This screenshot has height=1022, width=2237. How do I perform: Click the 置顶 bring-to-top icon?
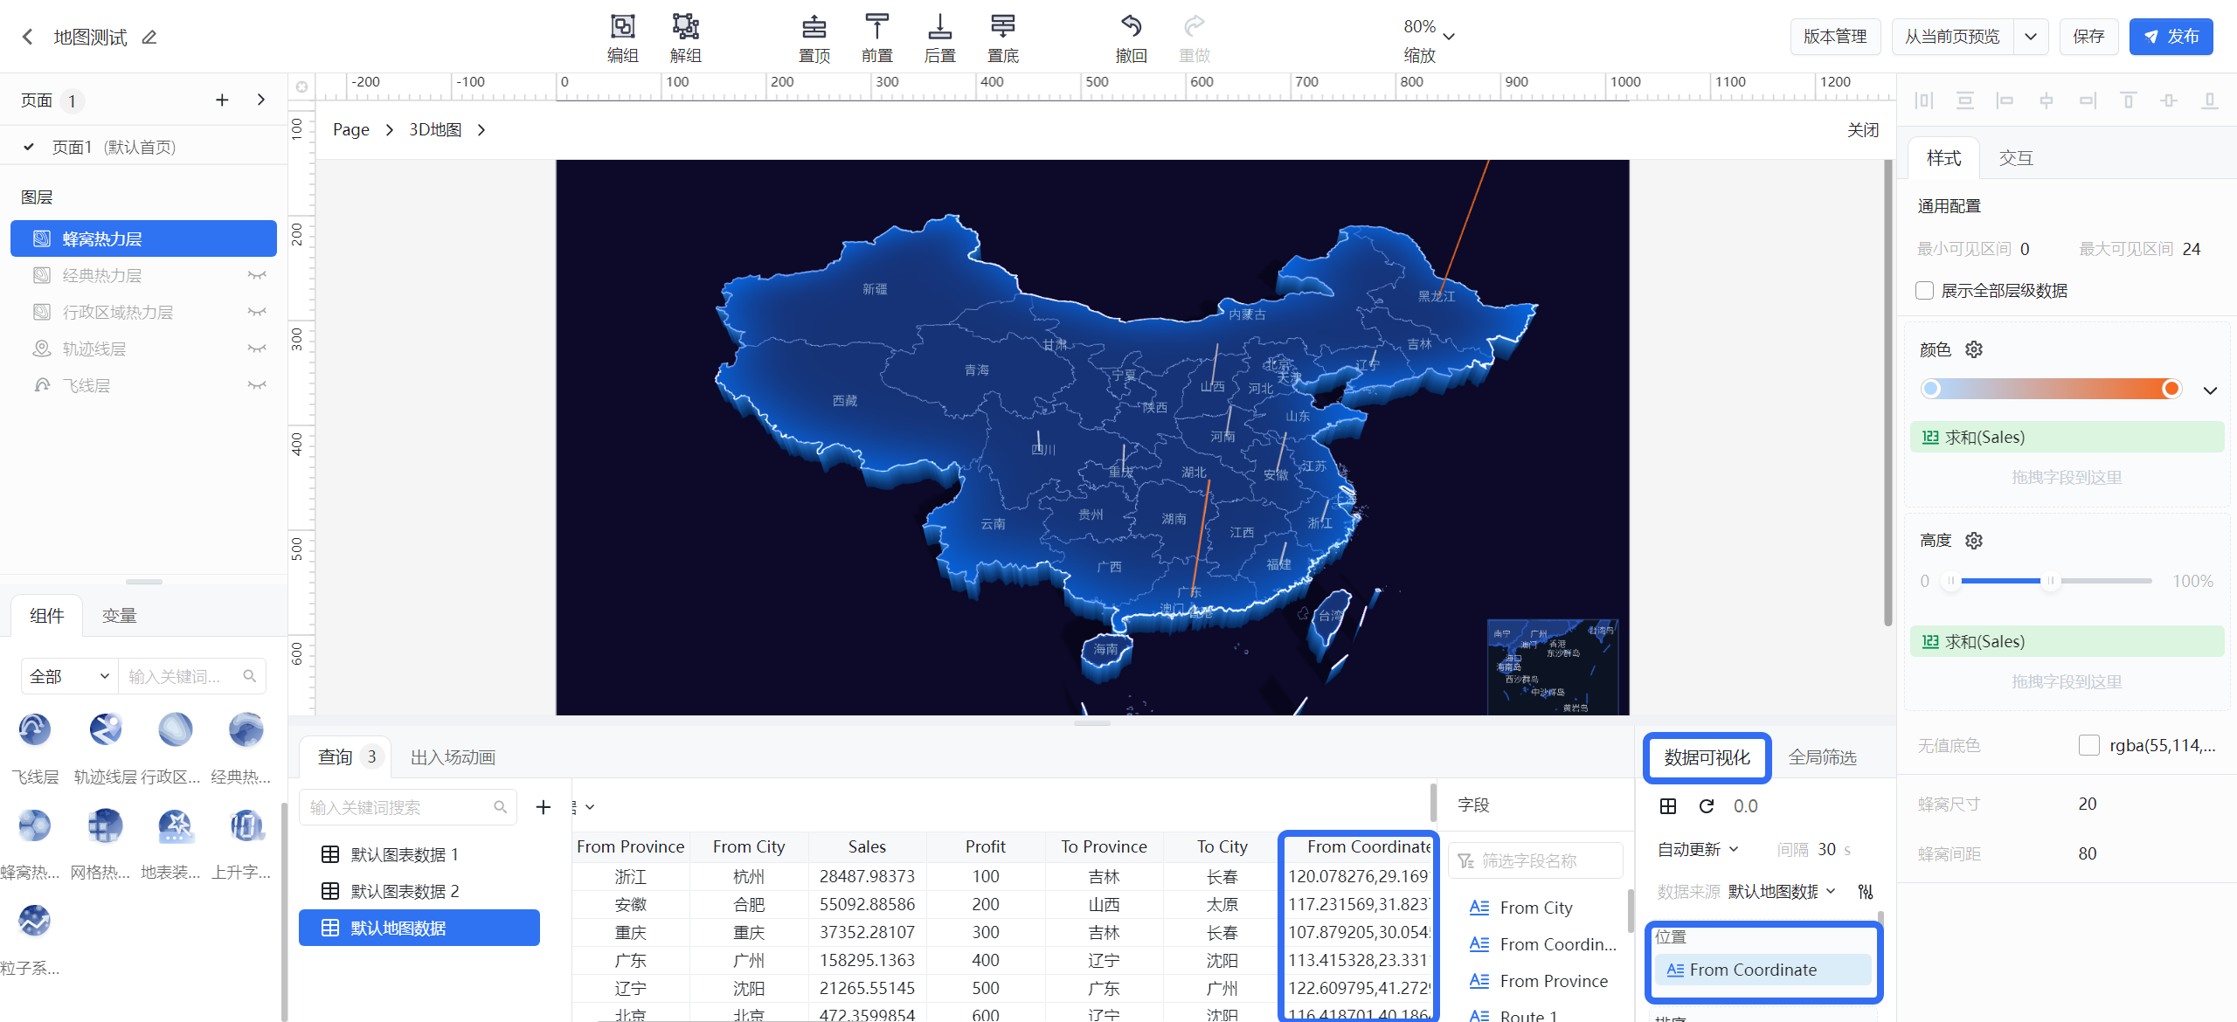coord(814,26)
